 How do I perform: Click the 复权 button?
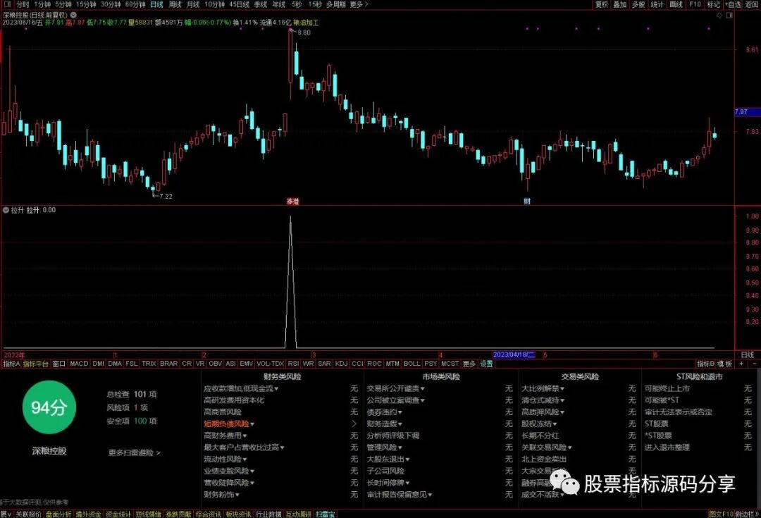pyautogui.click(x=602, y=4)
